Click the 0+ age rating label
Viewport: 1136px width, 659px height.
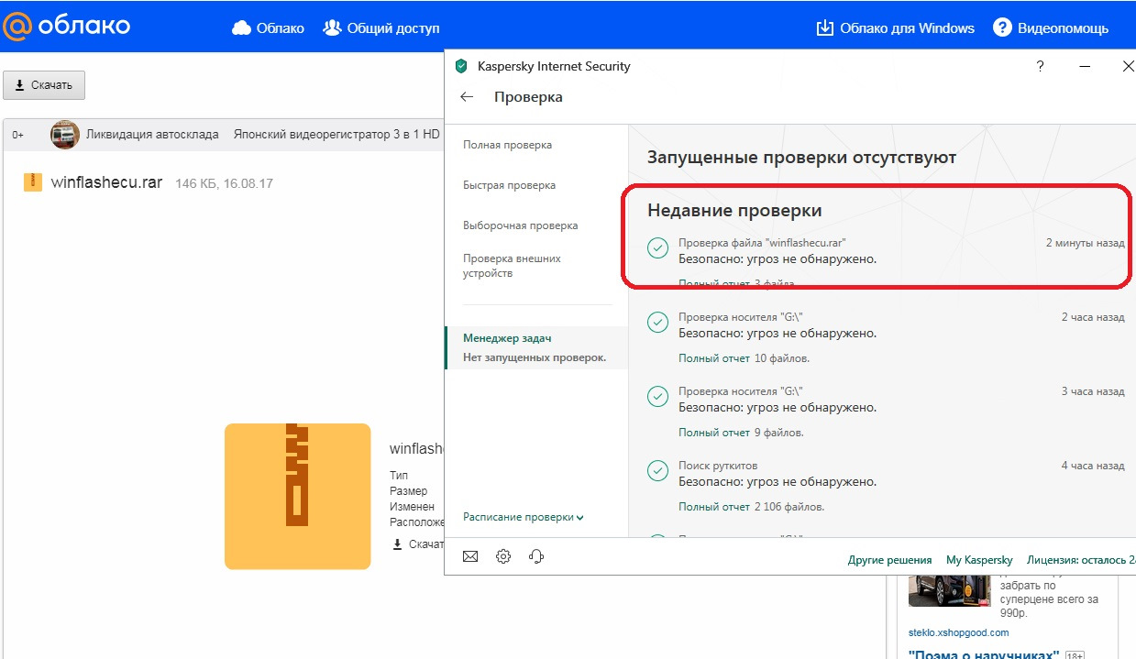18,135
